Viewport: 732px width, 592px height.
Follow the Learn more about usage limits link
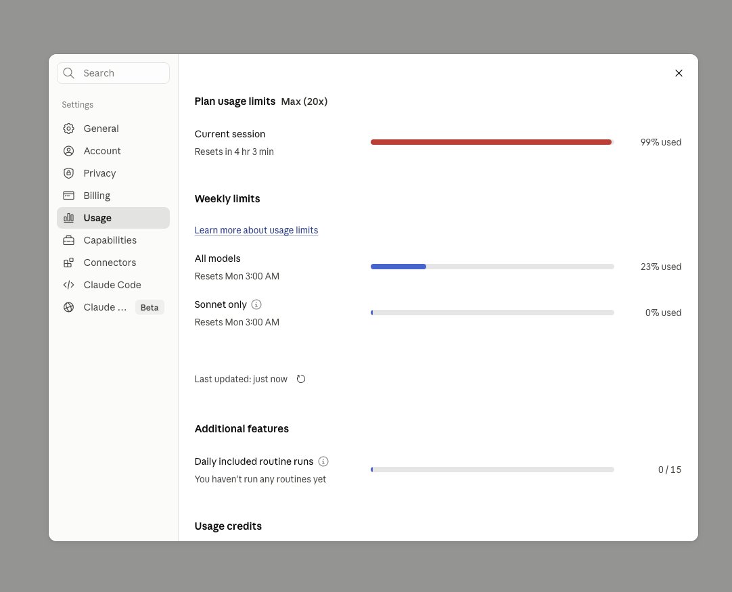256,230
